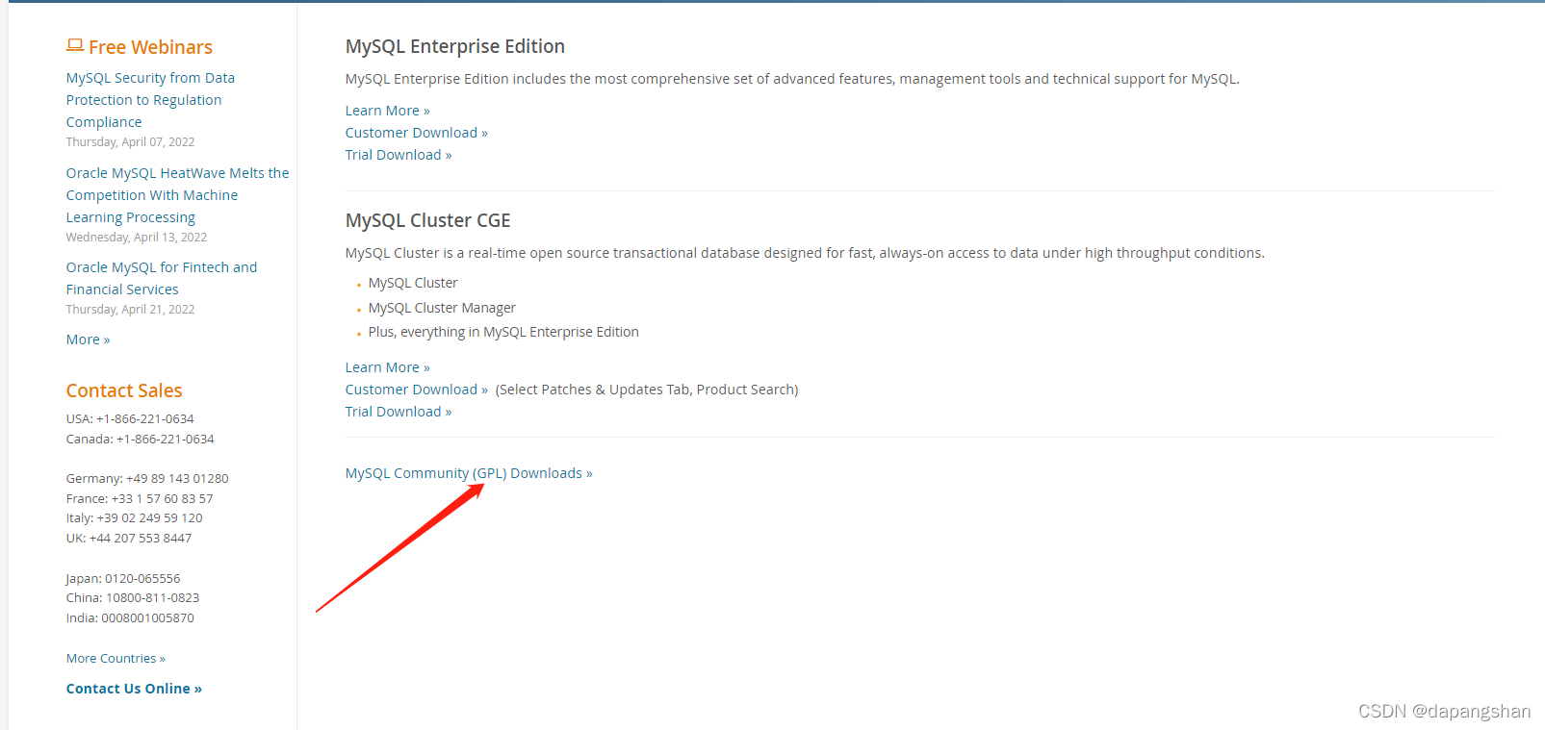Click the MySQL Enterprise Edition heading
The height and width of the screenshot is (730, 1545).
pos(455,46)
